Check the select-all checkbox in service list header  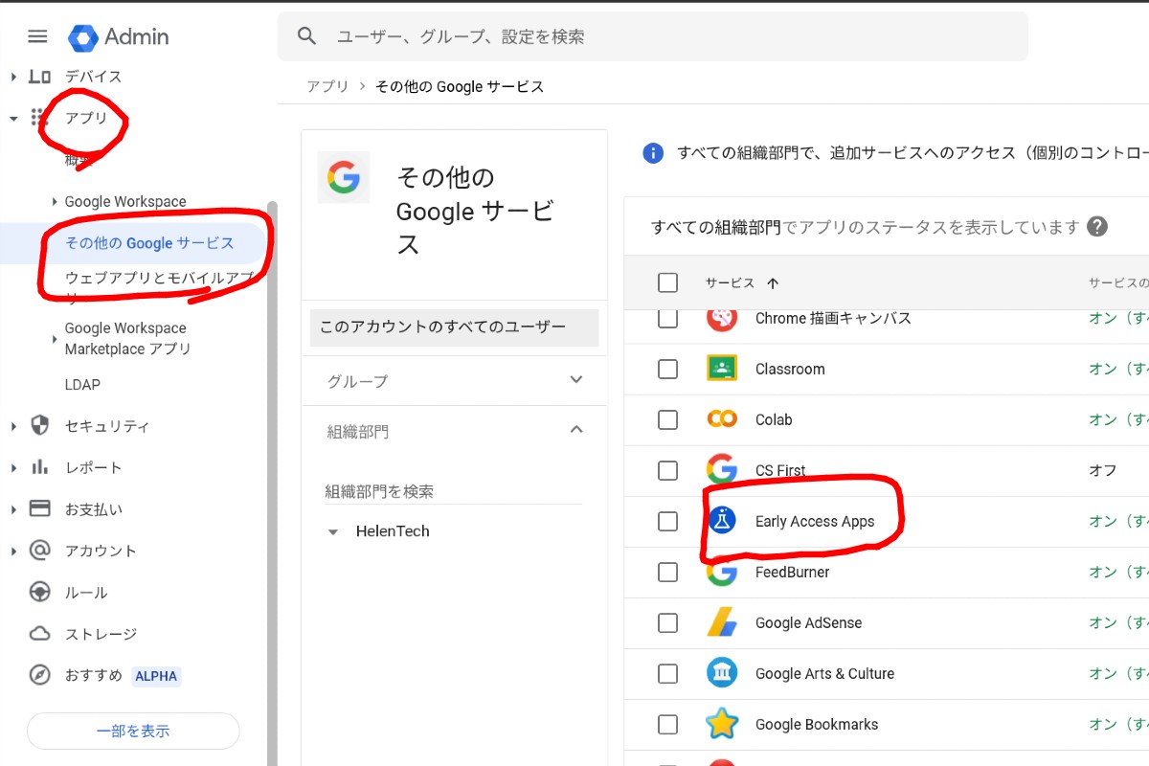pyautogui.click(x=667, y=282)
